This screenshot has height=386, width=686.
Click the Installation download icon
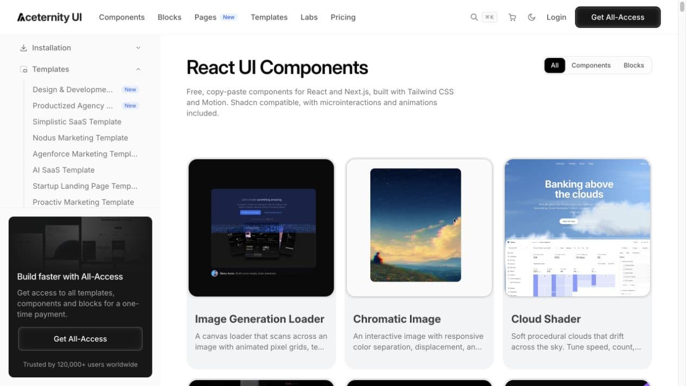23,48
